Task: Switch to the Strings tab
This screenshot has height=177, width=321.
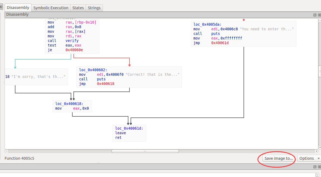Action: click(x=94, y=8)
